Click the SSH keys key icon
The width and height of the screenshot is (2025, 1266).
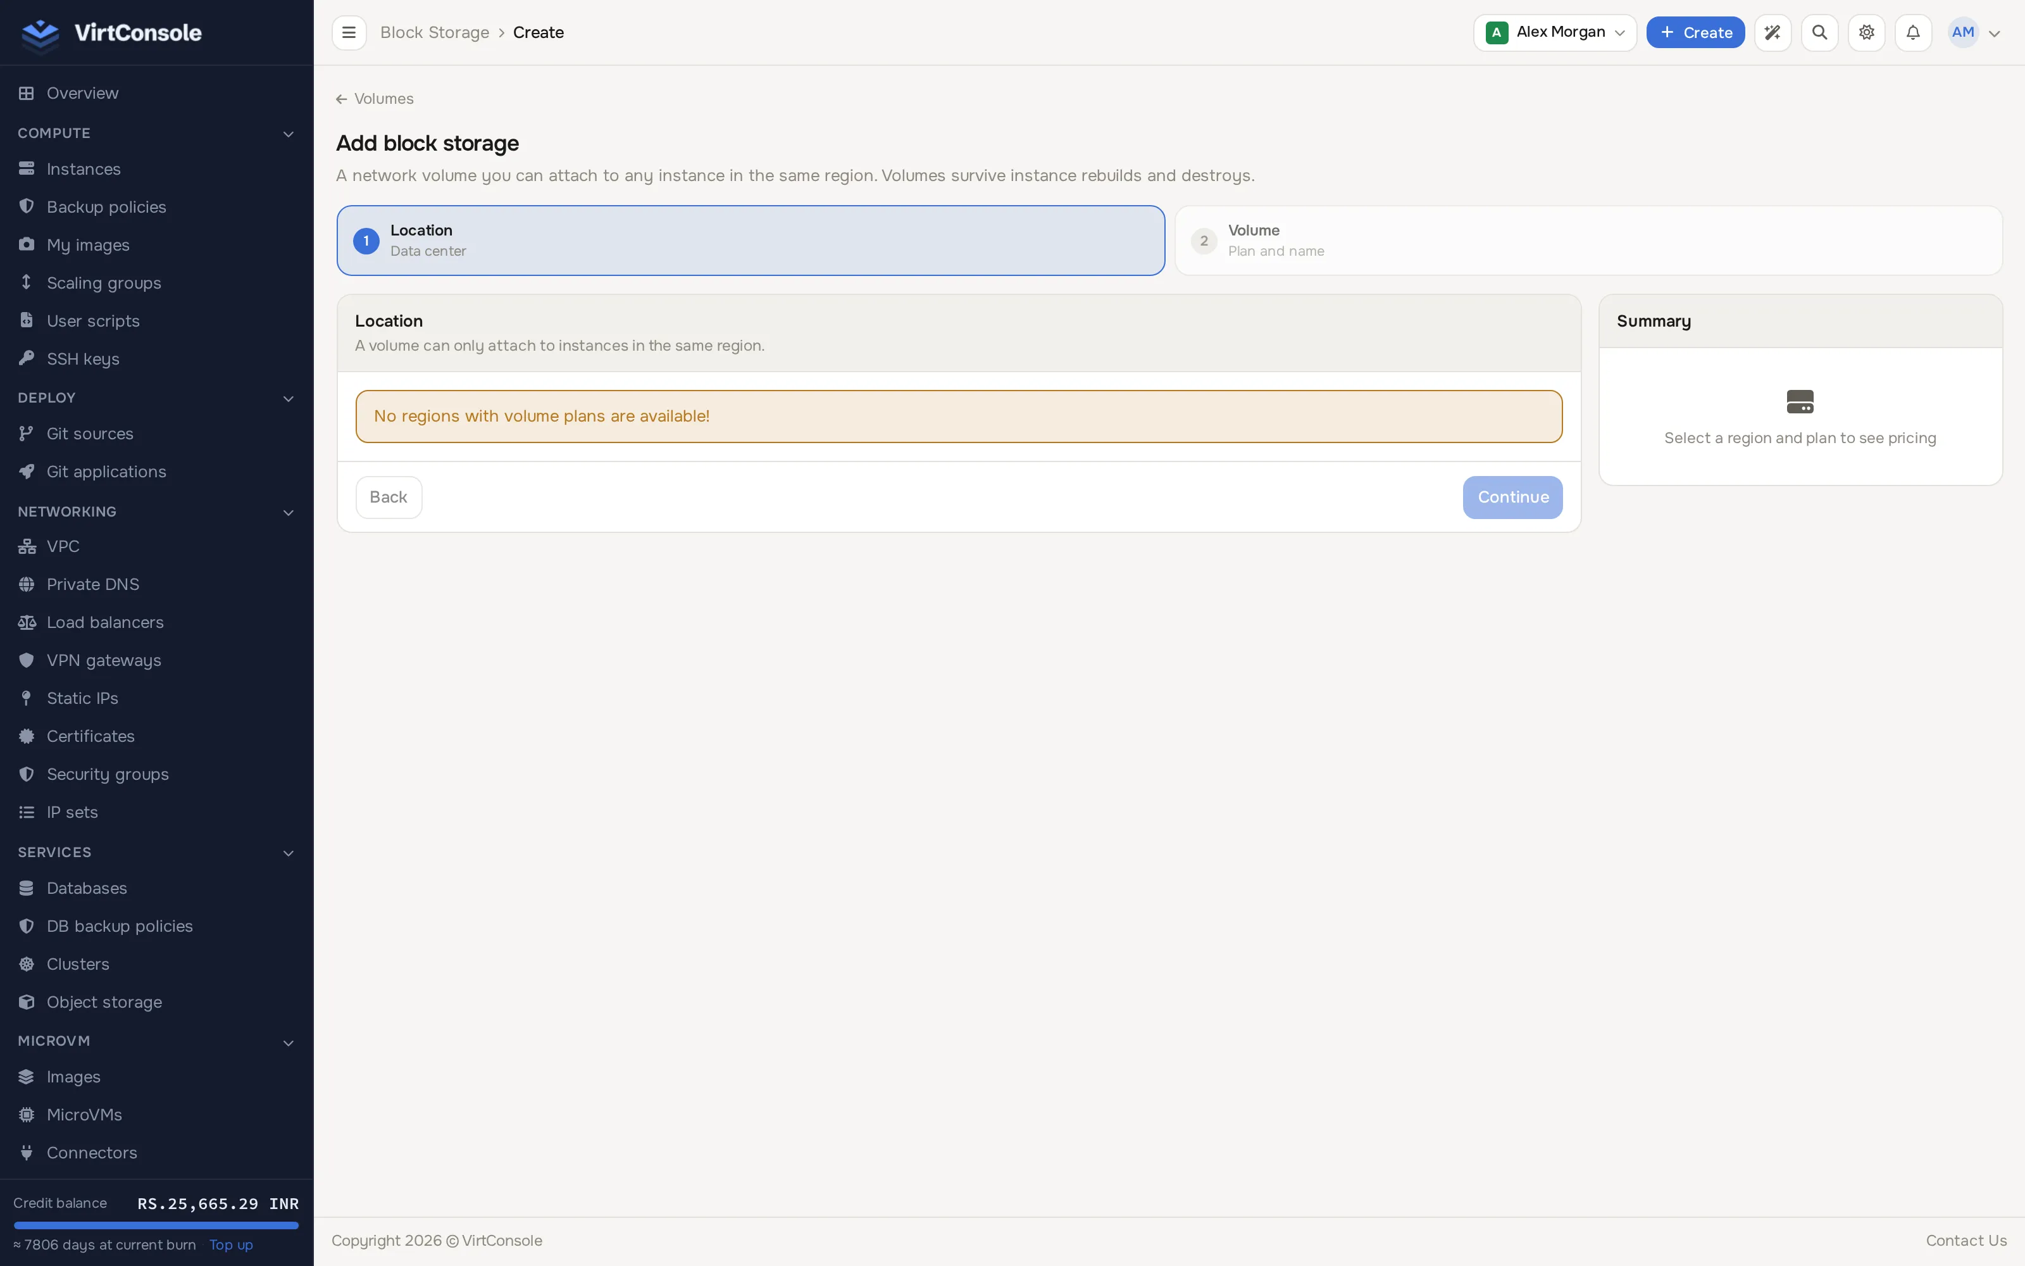(x=27, y=358)
